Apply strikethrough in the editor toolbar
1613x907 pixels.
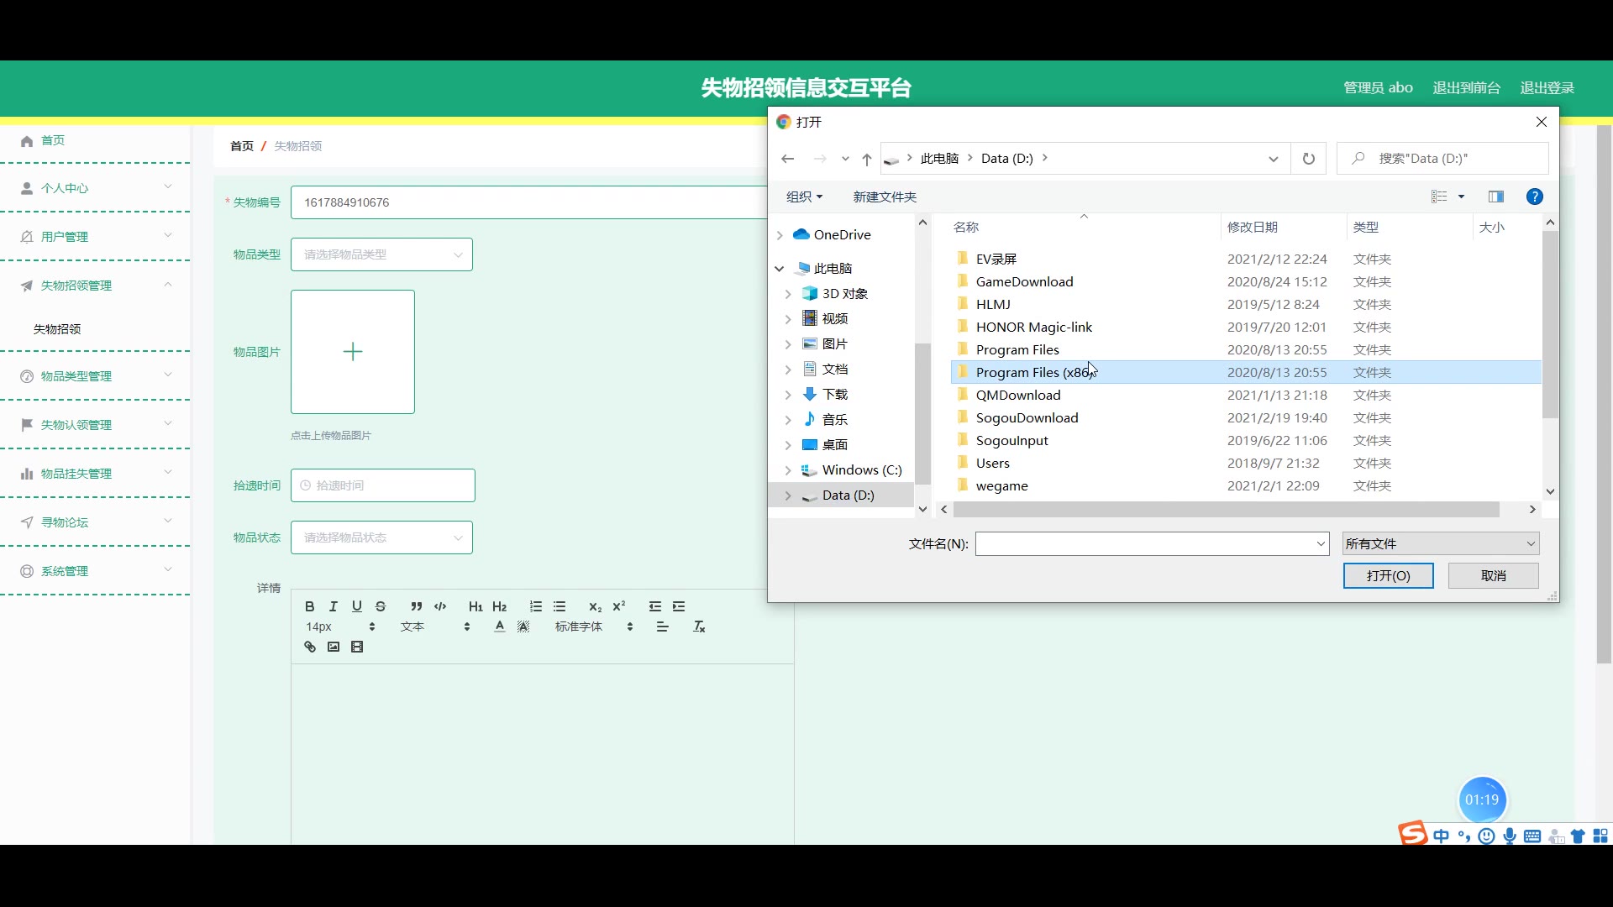tap(381, 606)
